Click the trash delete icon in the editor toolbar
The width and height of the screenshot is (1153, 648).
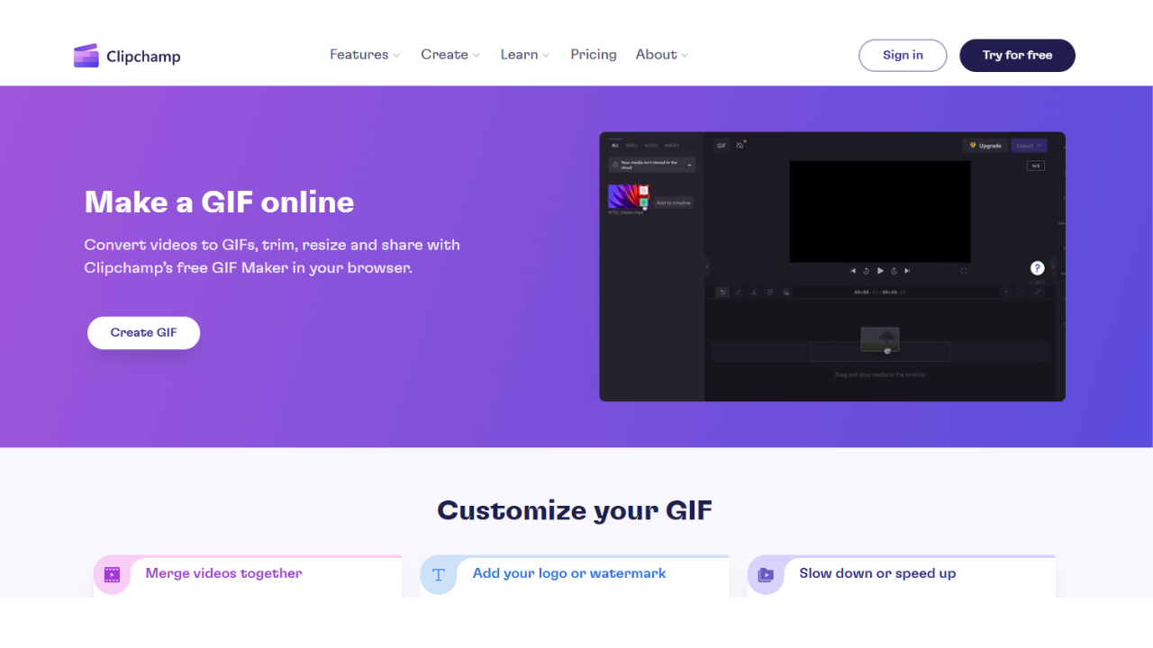770,292
